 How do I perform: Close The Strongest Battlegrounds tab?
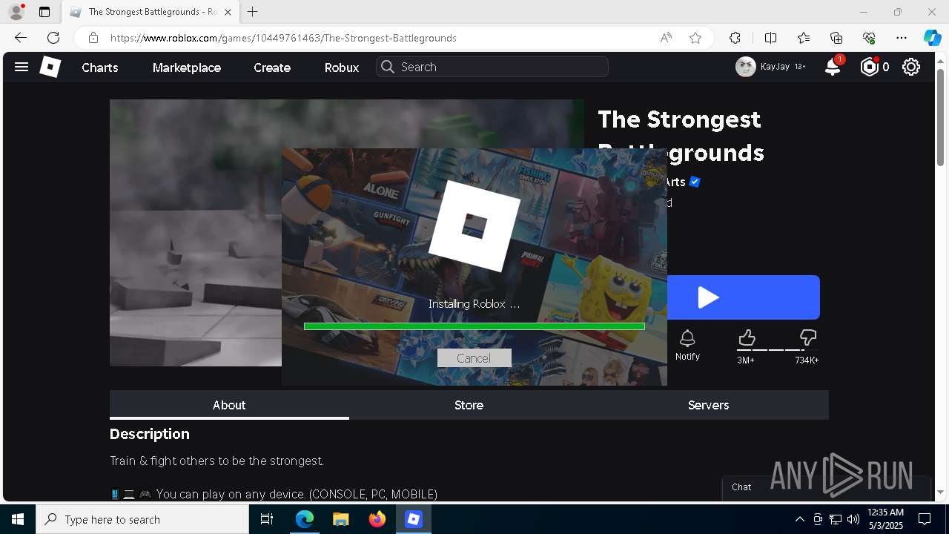228,12
